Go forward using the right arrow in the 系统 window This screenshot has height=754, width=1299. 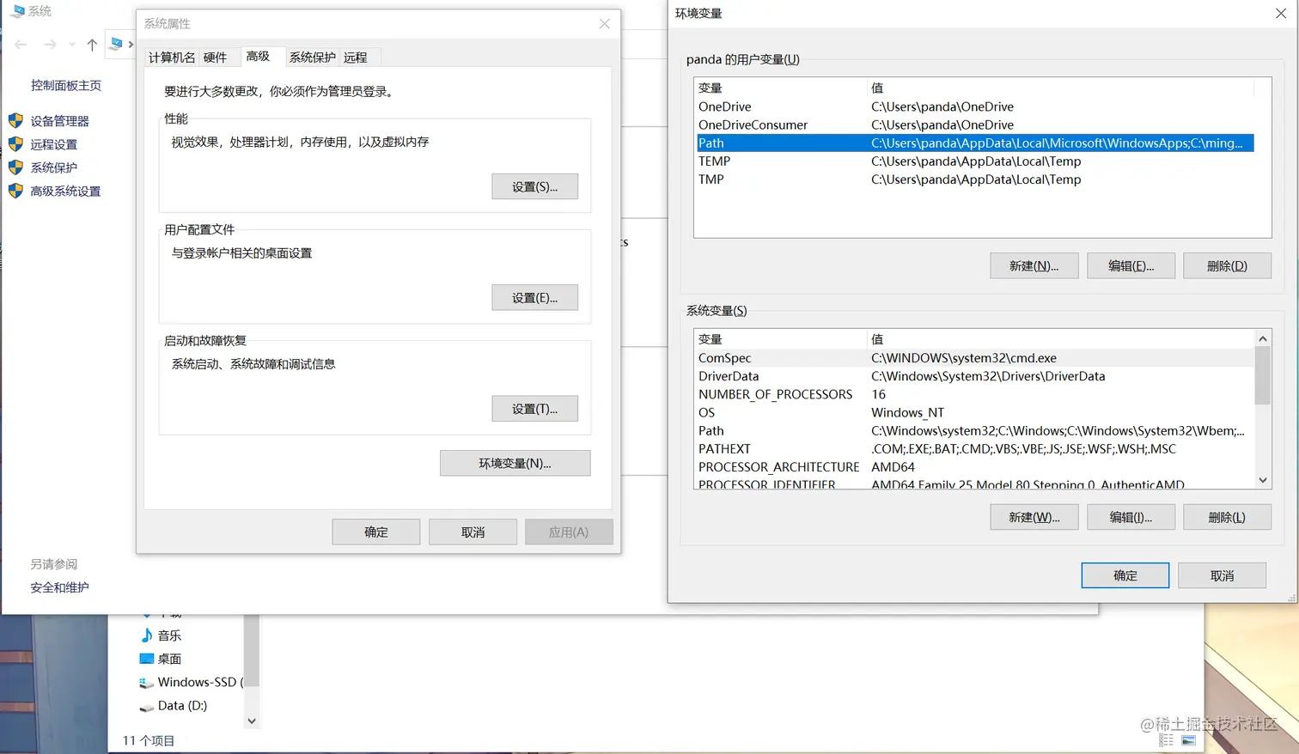[x=51, y=45]
